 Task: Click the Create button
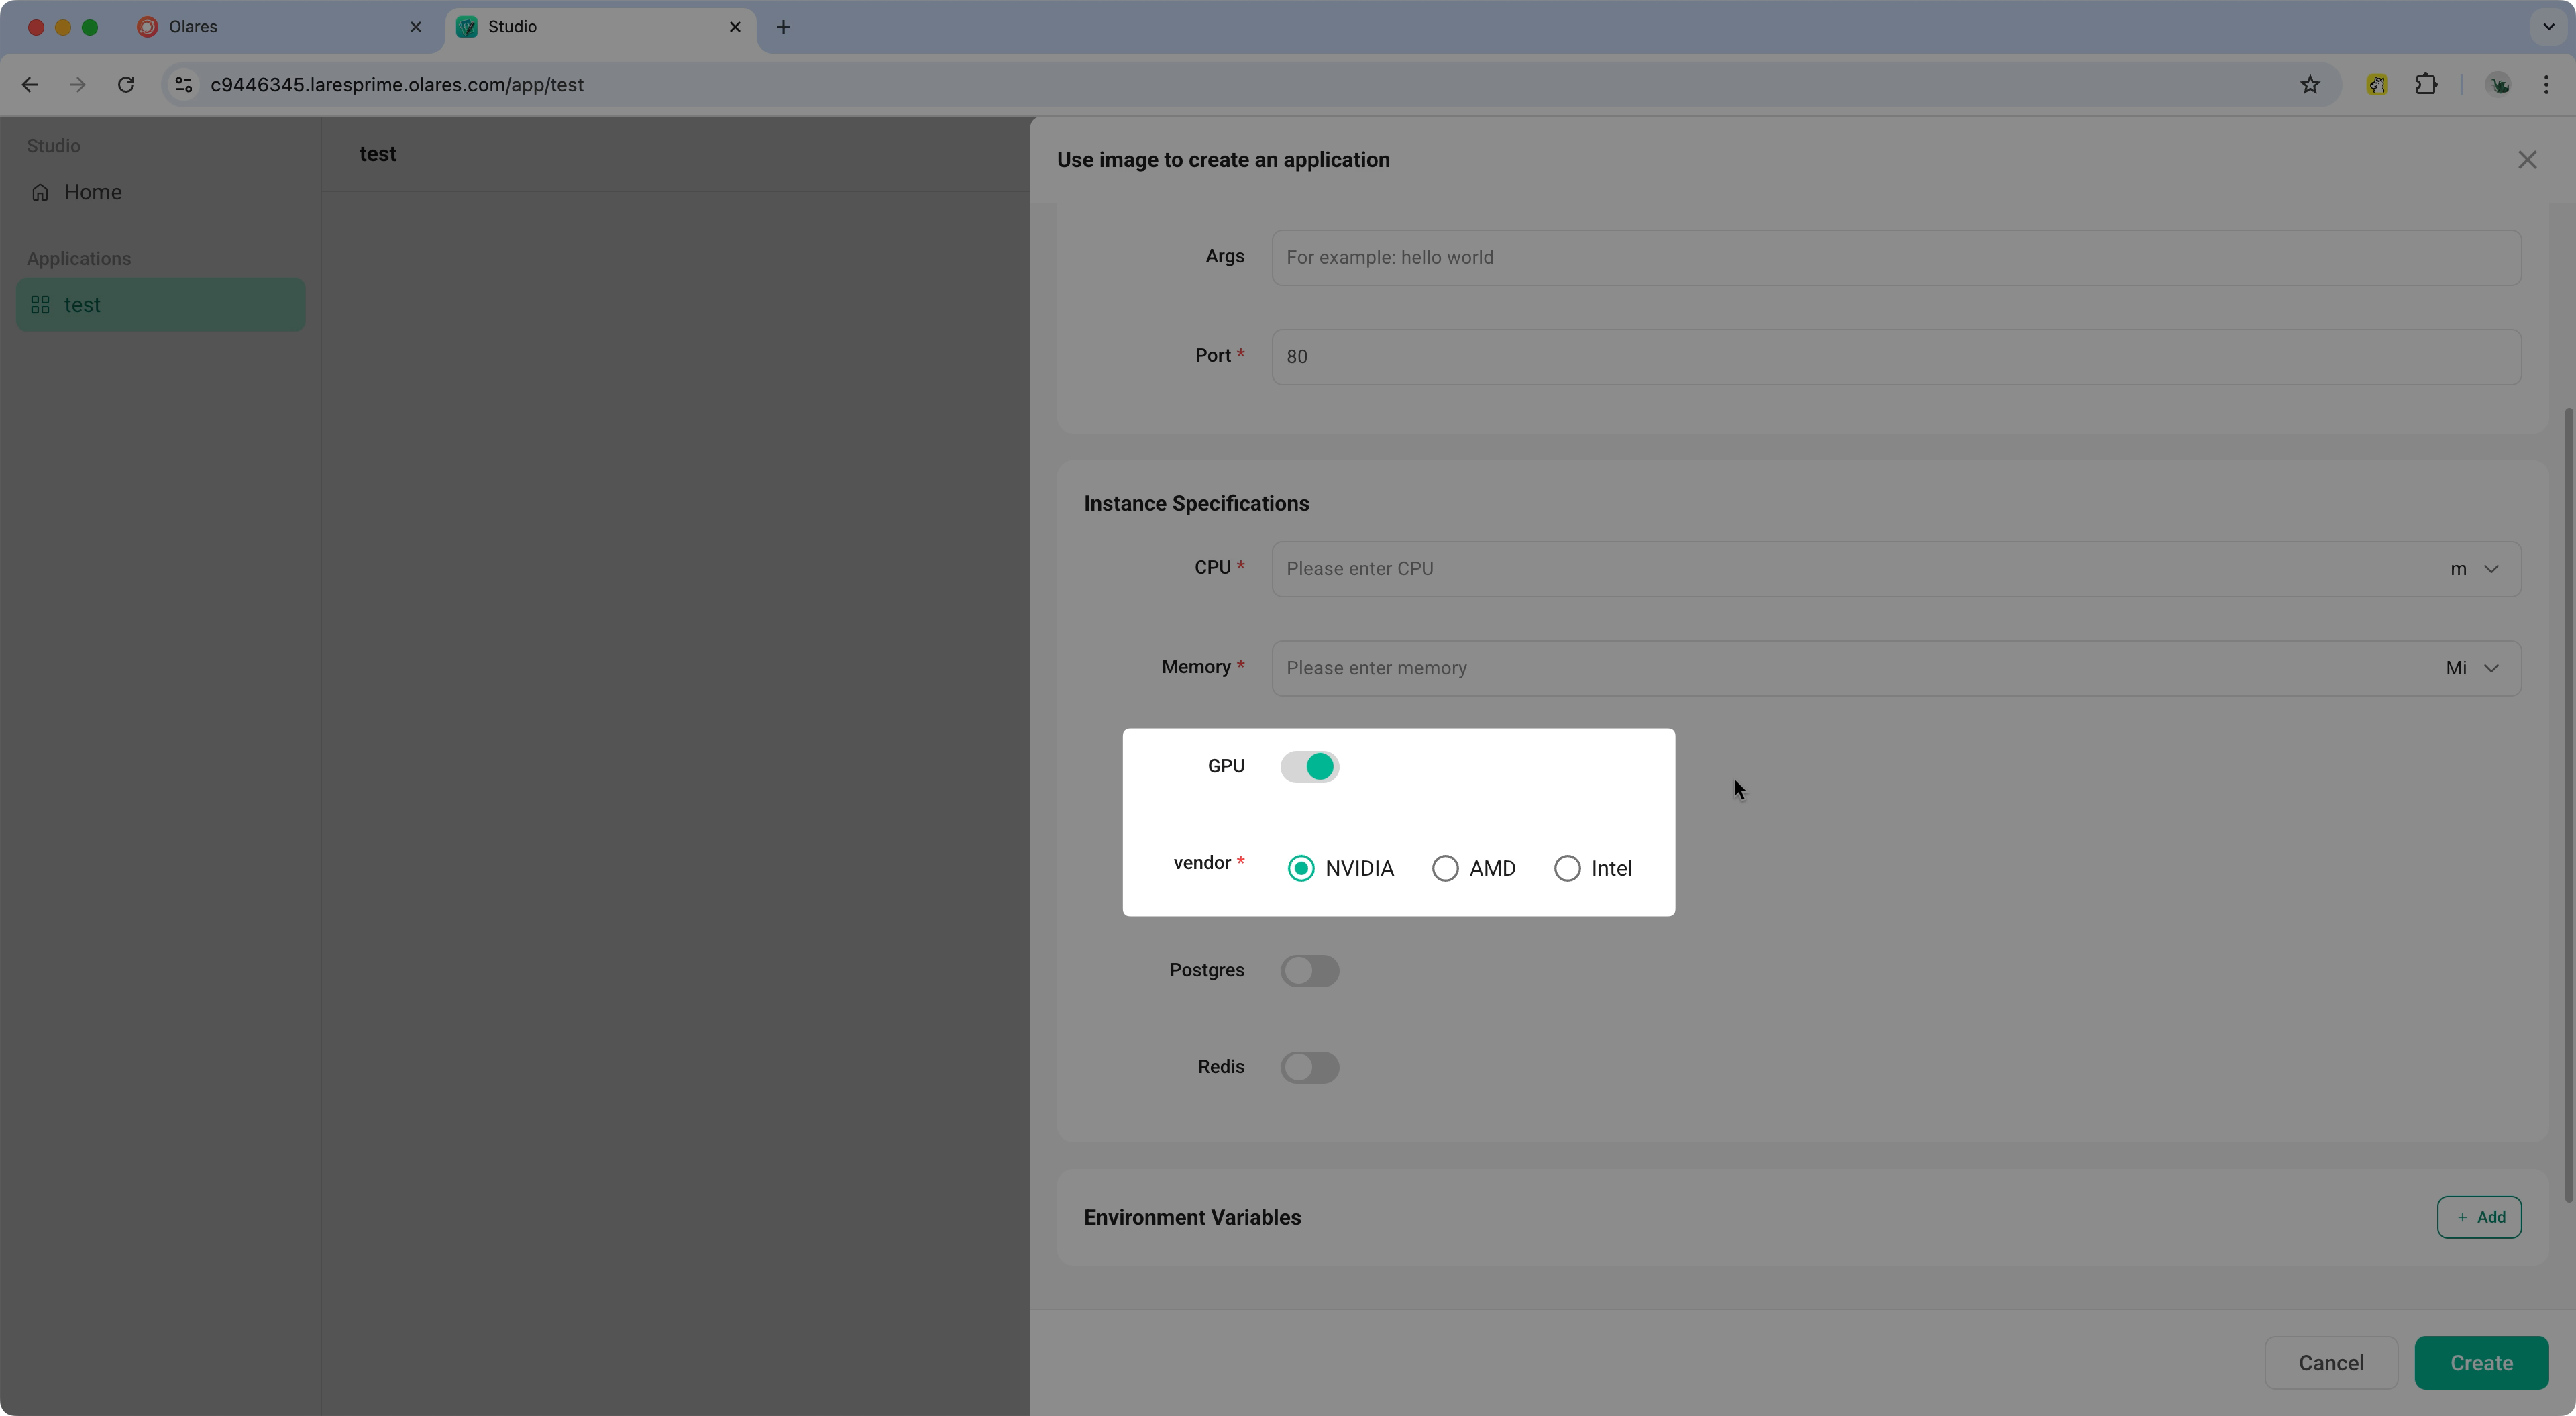[x=2482, y=1363]
